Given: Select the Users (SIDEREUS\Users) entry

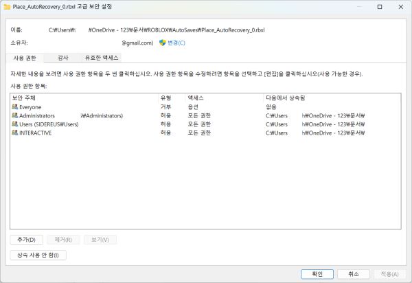Looking at the screenshot, I should coord(205,124).
